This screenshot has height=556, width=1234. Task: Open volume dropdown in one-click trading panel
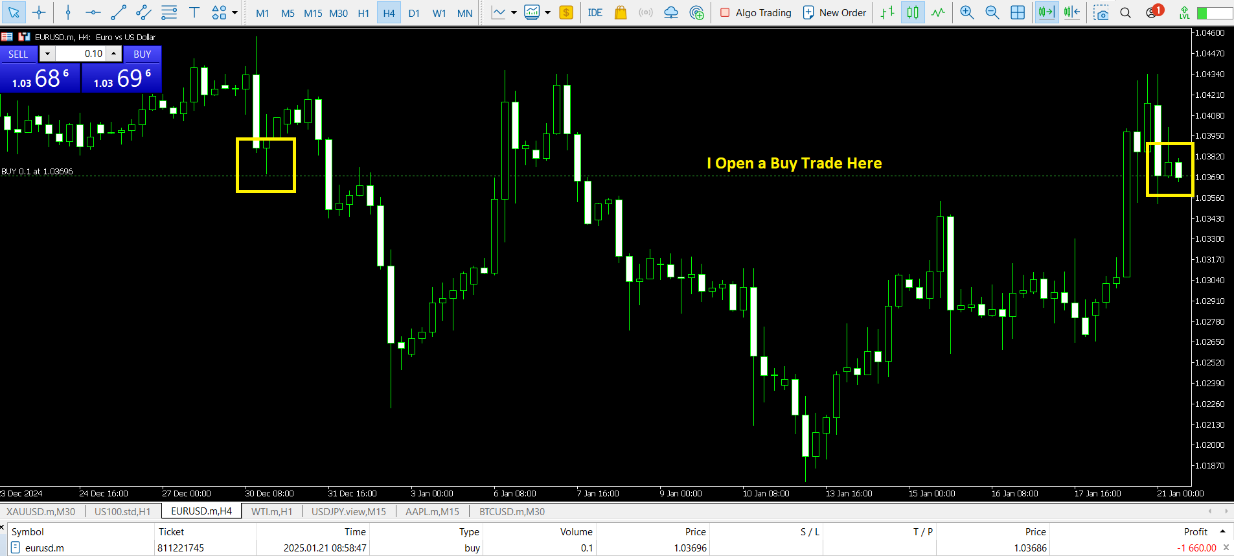pyautogui.click(x=47, y=54)
